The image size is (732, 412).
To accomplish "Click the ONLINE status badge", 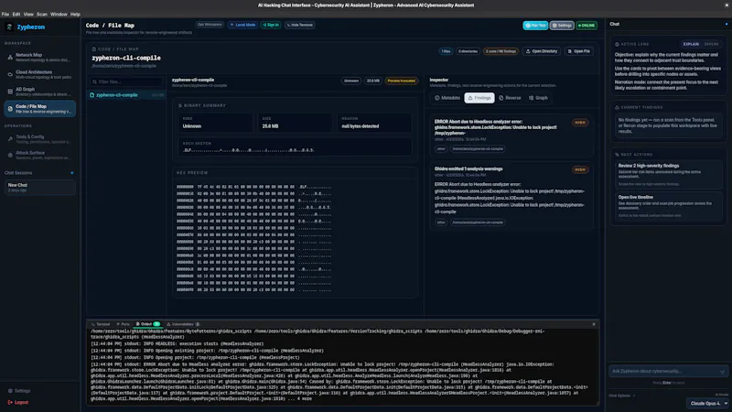I will [587, 26].
